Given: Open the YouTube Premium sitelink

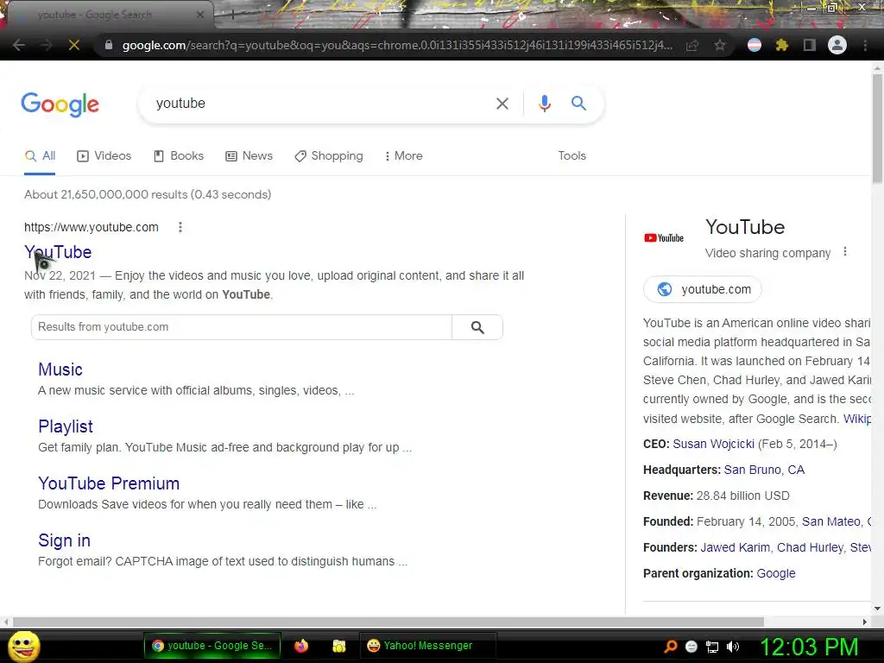Looking at the screenshot, I should [x=109, y=483].
